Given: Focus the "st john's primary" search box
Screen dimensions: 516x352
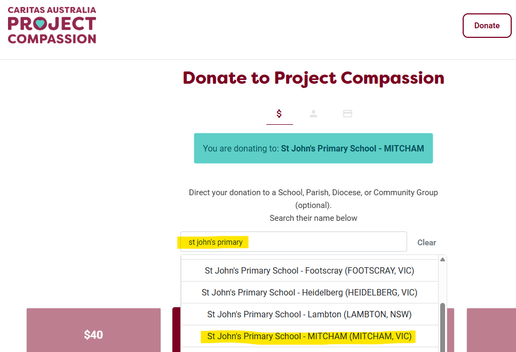Looking at the screenshot, I should tap(293, 242).
